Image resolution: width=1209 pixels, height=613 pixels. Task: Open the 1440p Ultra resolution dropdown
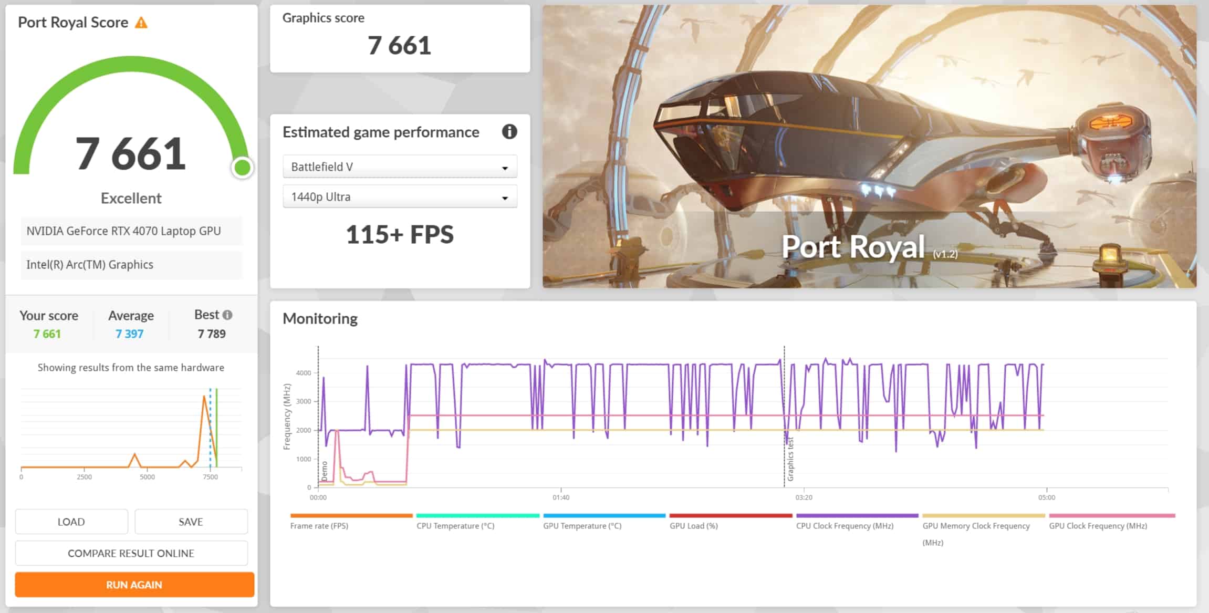click(x=400, y=197)
